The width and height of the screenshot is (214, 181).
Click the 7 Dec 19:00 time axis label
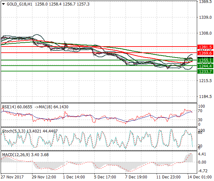point(136,177)
